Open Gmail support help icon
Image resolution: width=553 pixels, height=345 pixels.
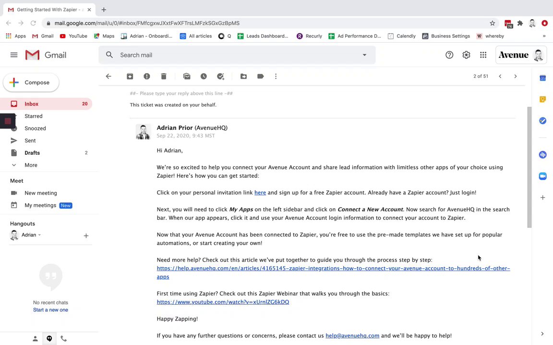coord(449,55)
